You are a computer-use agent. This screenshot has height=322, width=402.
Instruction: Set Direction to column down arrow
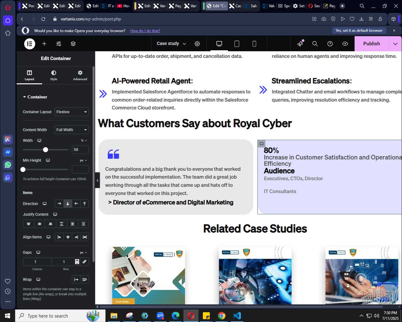68,204
